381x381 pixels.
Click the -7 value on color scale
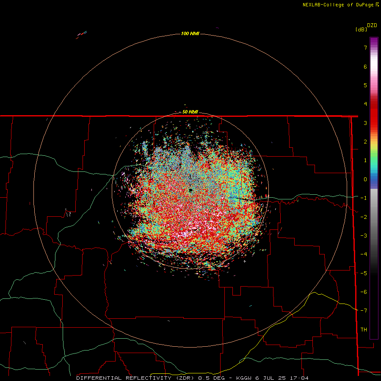[x=364, y=311]
